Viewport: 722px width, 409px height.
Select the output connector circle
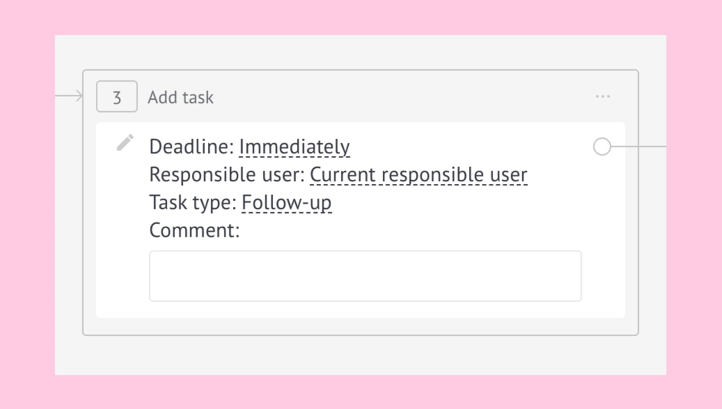click(x=602, y=146)
